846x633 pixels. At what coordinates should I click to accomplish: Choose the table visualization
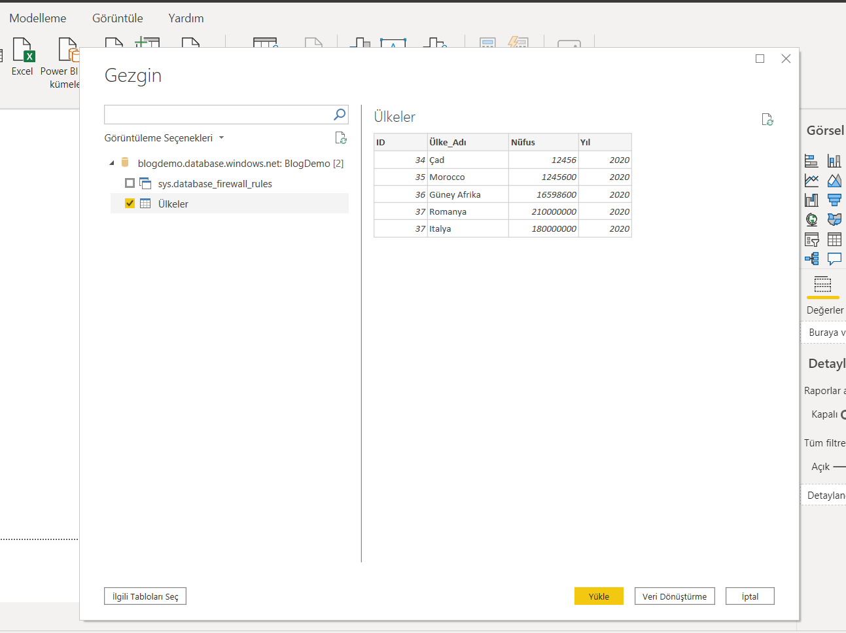(x=834, y=239)
